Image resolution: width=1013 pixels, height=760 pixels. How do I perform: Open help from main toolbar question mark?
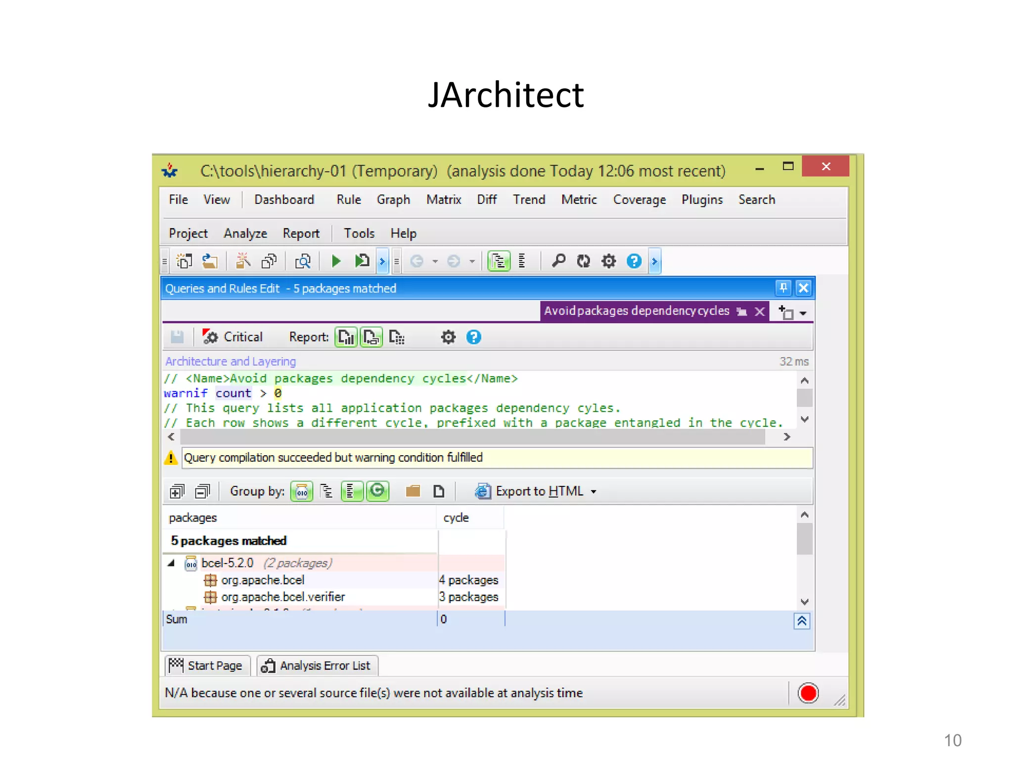click(634, 261)
